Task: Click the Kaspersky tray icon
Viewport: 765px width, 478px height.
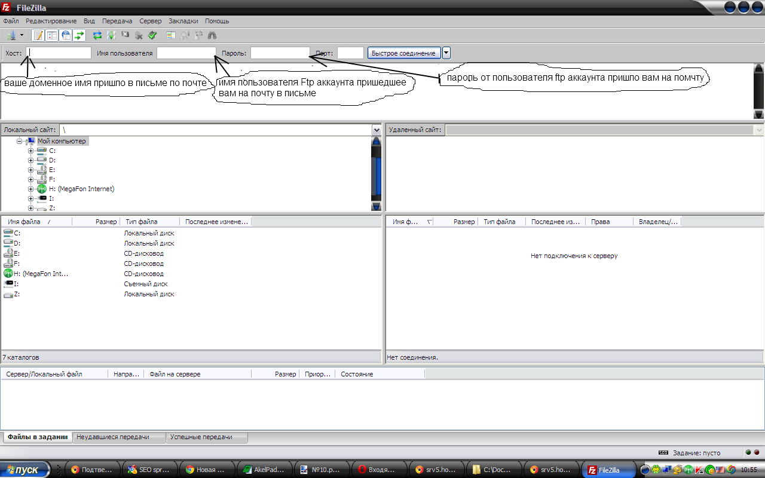Action: tap(699, 470)
